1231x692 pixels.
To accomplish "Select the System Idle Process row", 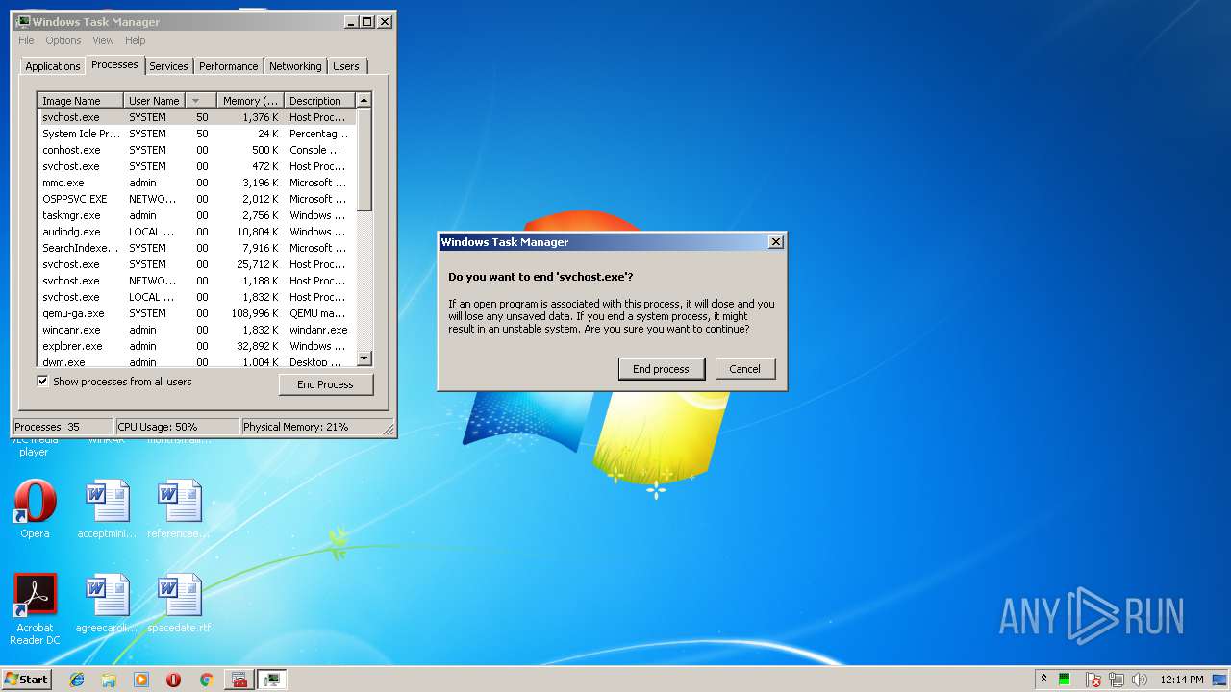I will coord(196,134).
